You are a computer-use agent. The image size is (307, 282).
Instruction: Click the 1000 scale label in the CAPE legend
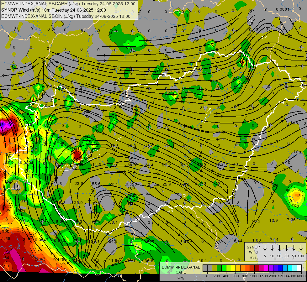point(254,276)
